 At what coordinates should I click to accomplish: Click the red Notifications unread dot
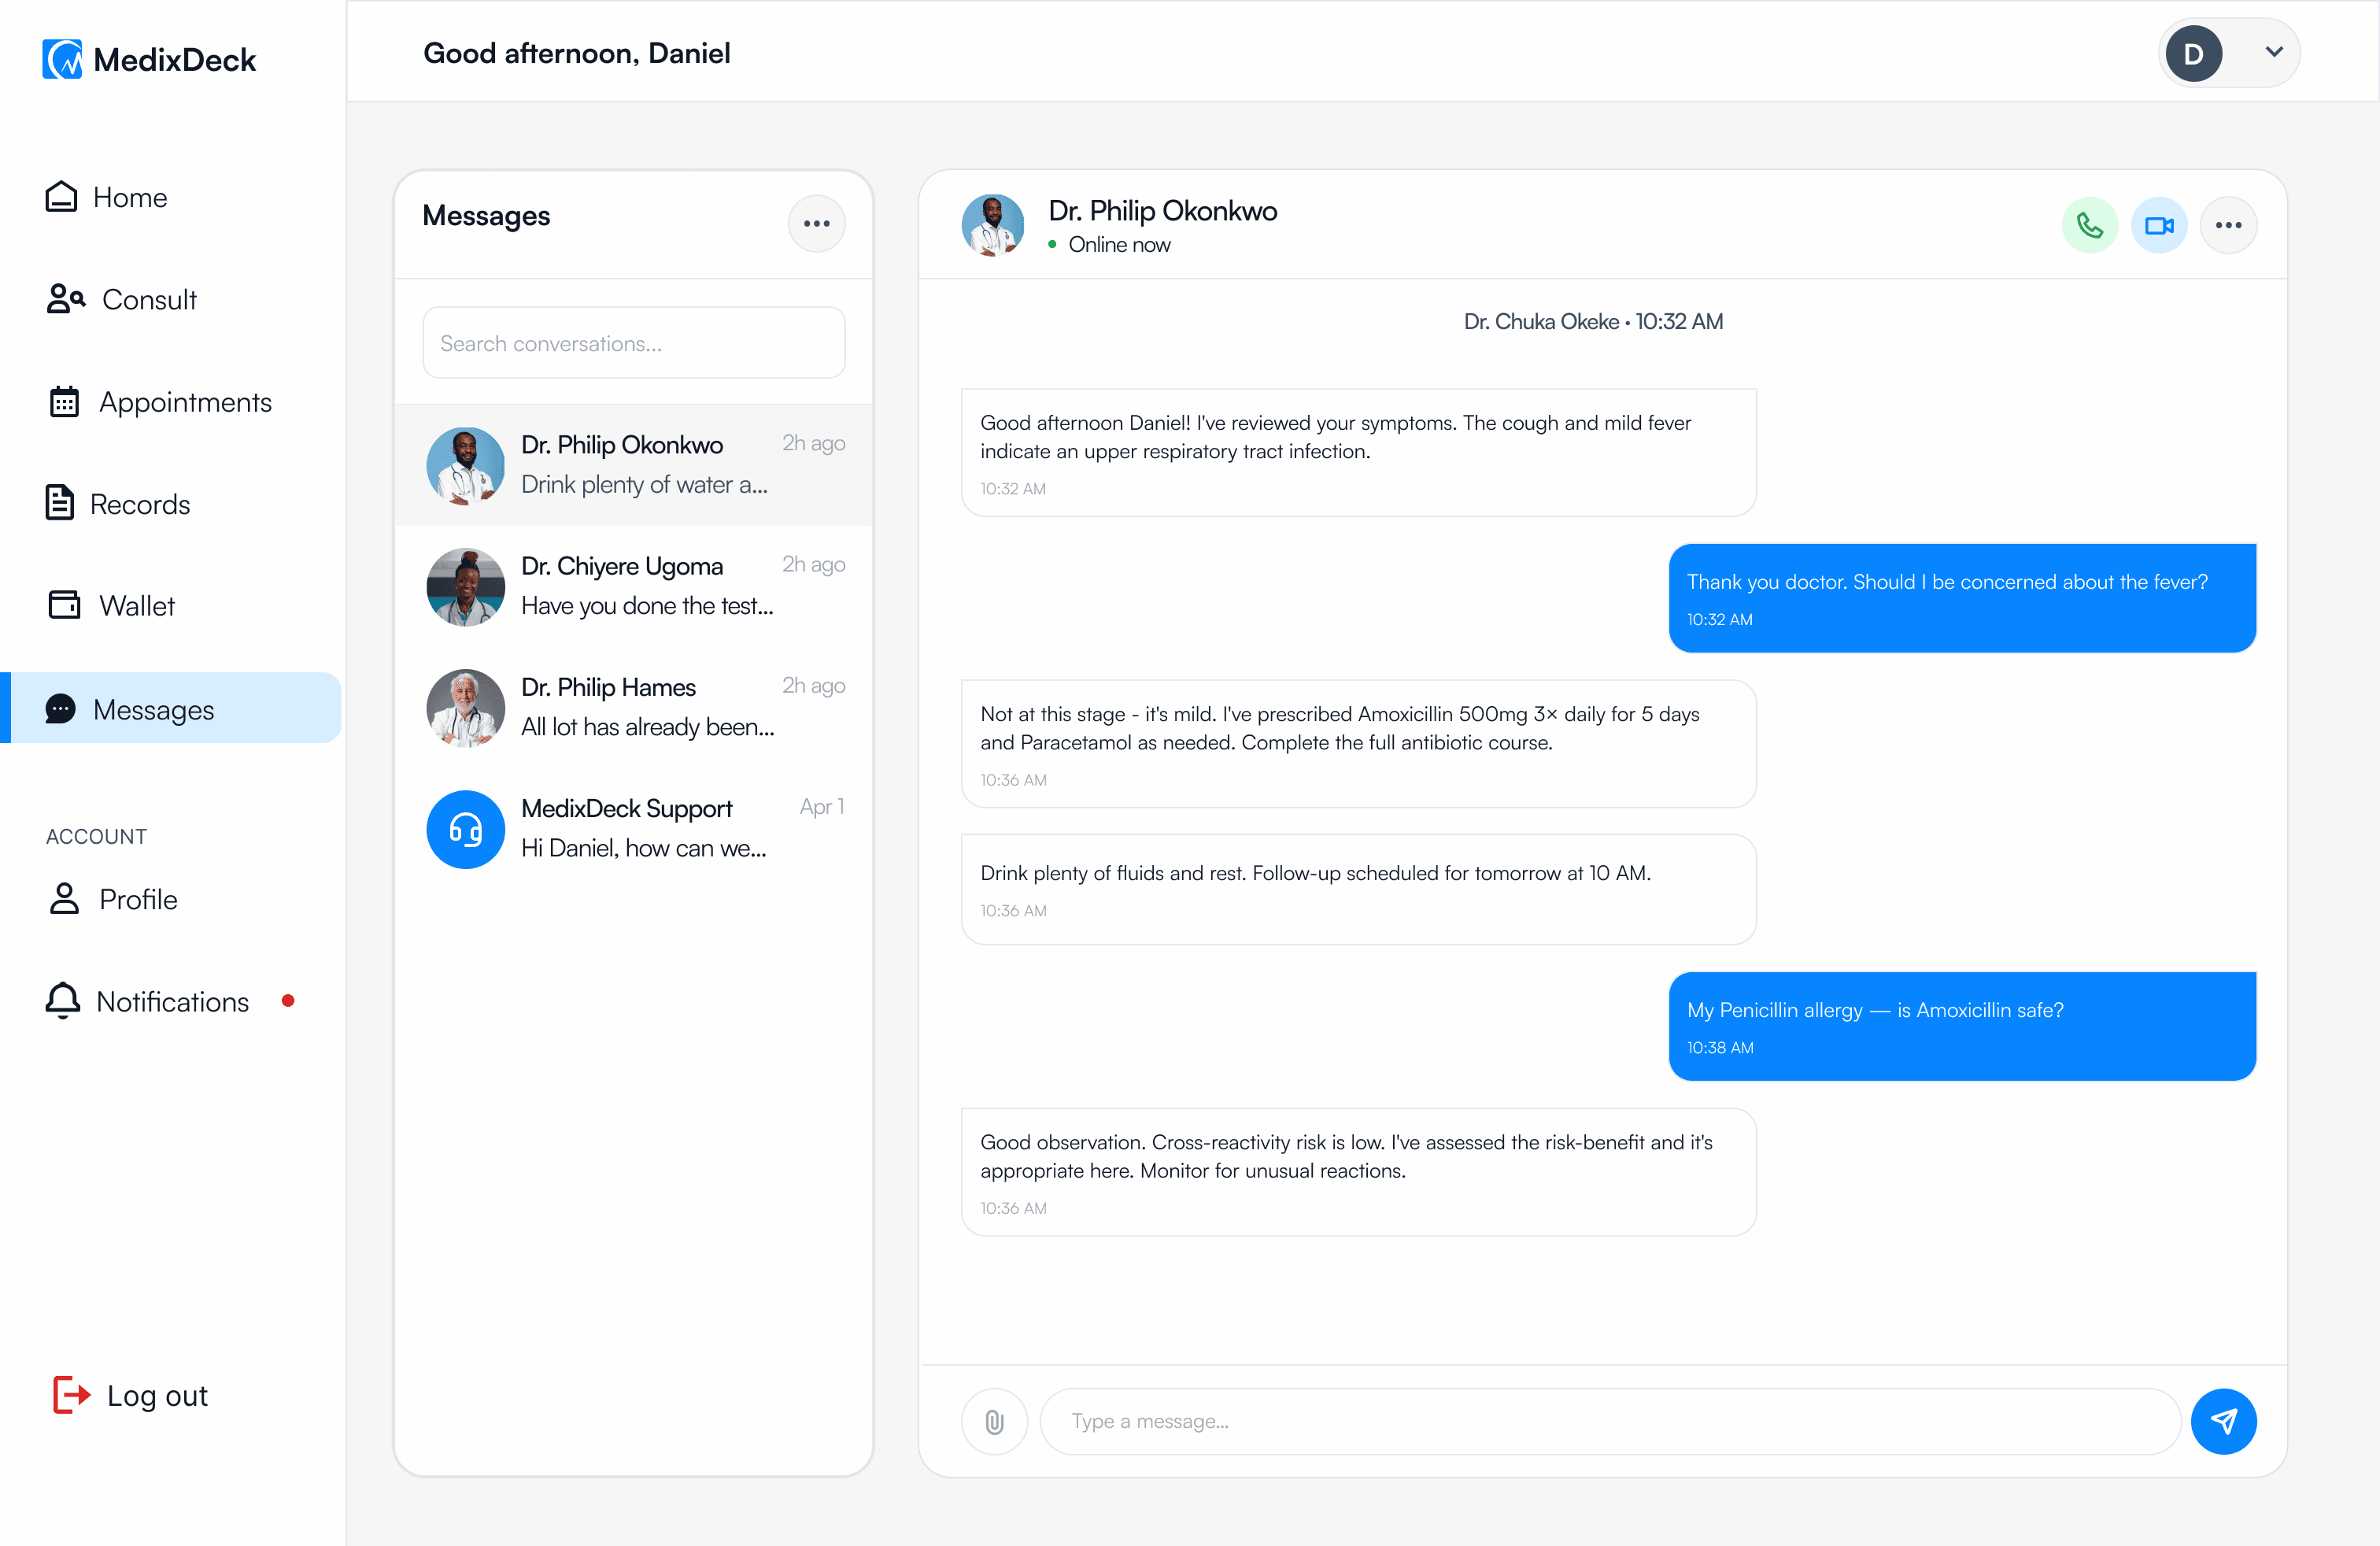[x=288, y=1001]
